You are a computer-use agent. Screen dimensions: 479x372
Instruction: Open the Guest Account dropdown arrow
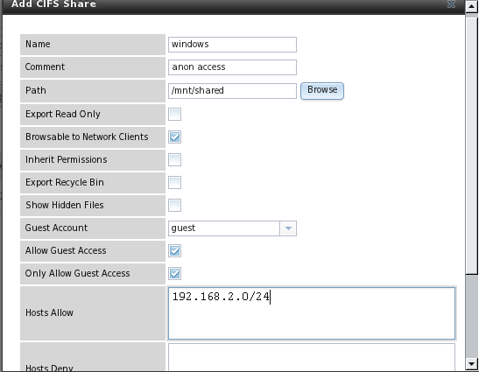[288, 228]
